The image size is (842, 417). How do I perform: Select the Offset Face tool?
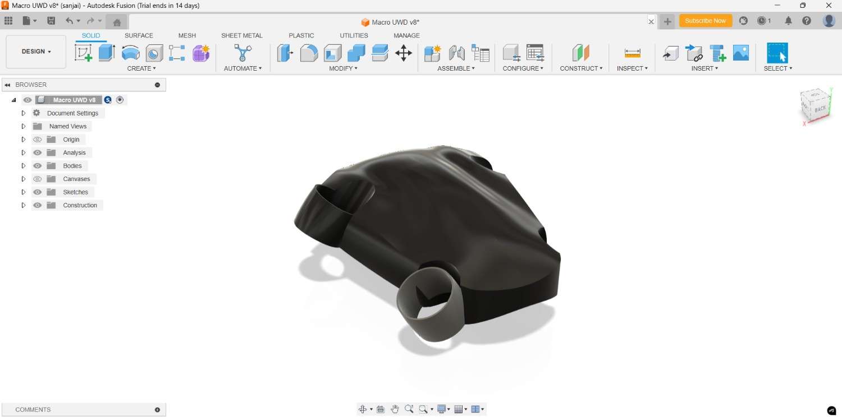pos(380,53)
